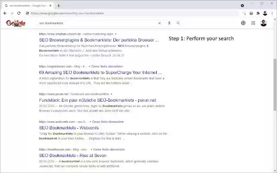Click 'Diese Seite übersetzen' for riseatseven result
The width and height of the screenshot is (277, 173).
click(109, 149)
